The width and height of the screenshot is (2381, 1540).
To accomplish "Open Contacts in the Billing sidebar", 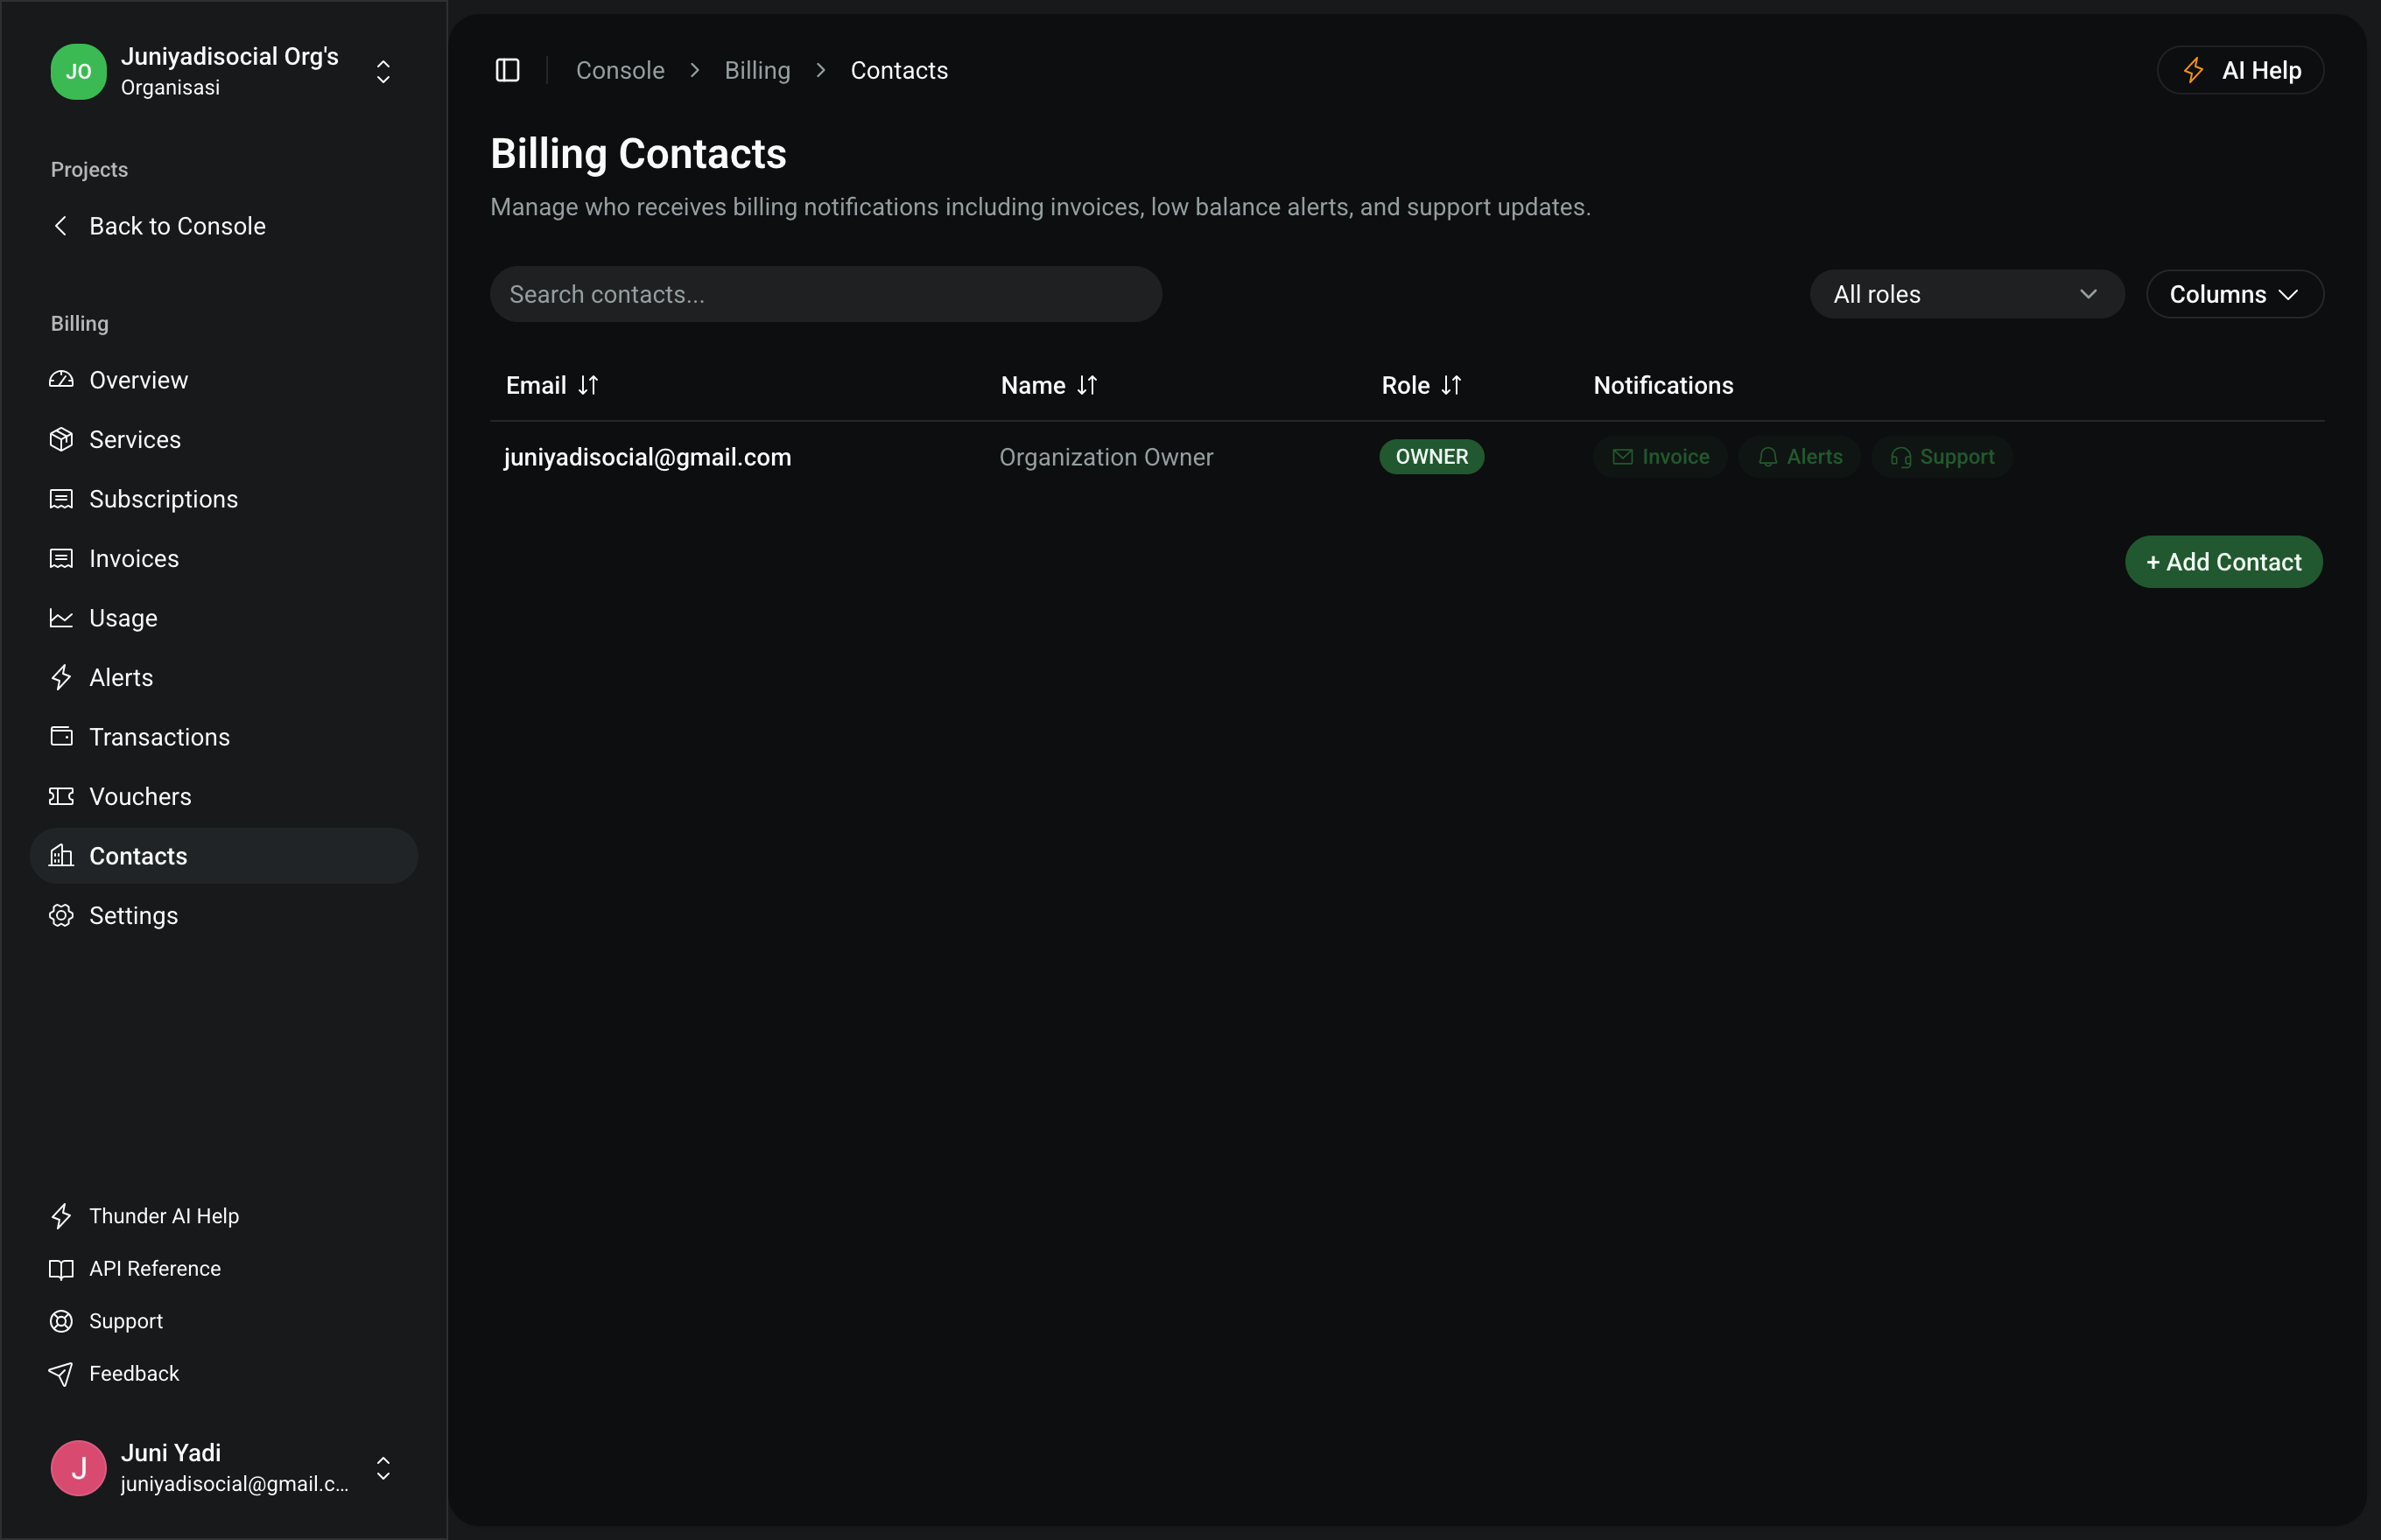I will point(224,856).
